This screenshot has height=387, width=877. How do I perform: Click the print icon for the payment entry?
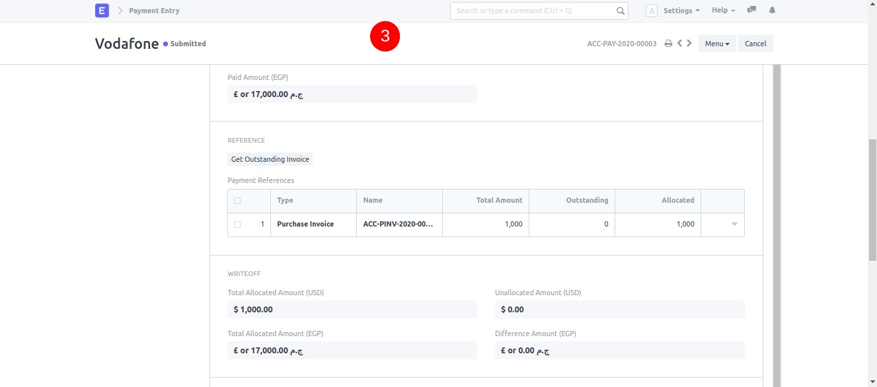tap(668, 44)
